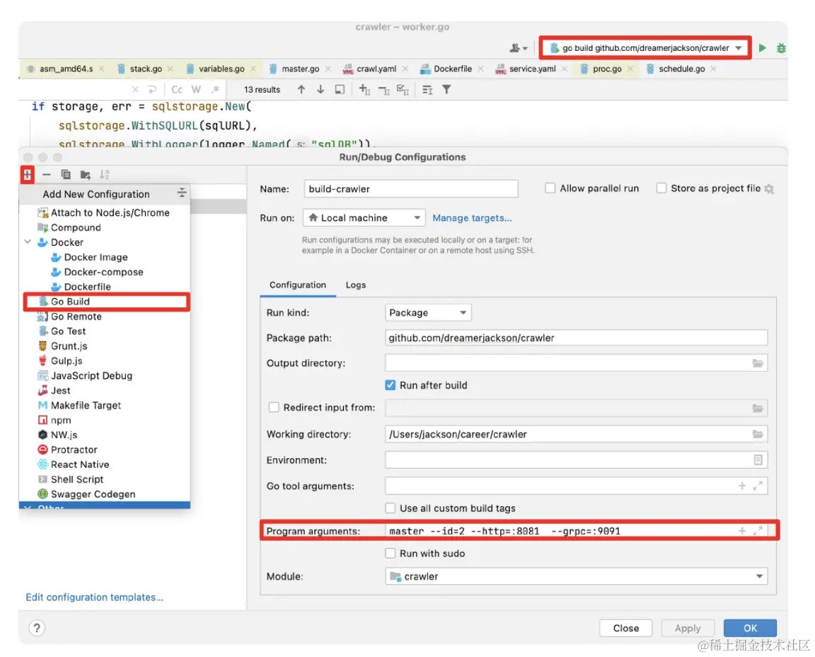This screenshot has width=815, height=657.
Task: Click the OK button
Action: point(750,628)
